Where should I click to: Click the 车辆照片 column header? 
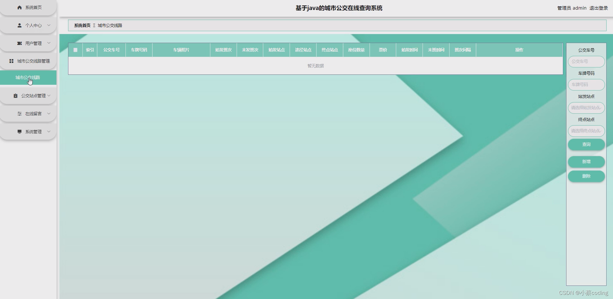tap(181, 50)
